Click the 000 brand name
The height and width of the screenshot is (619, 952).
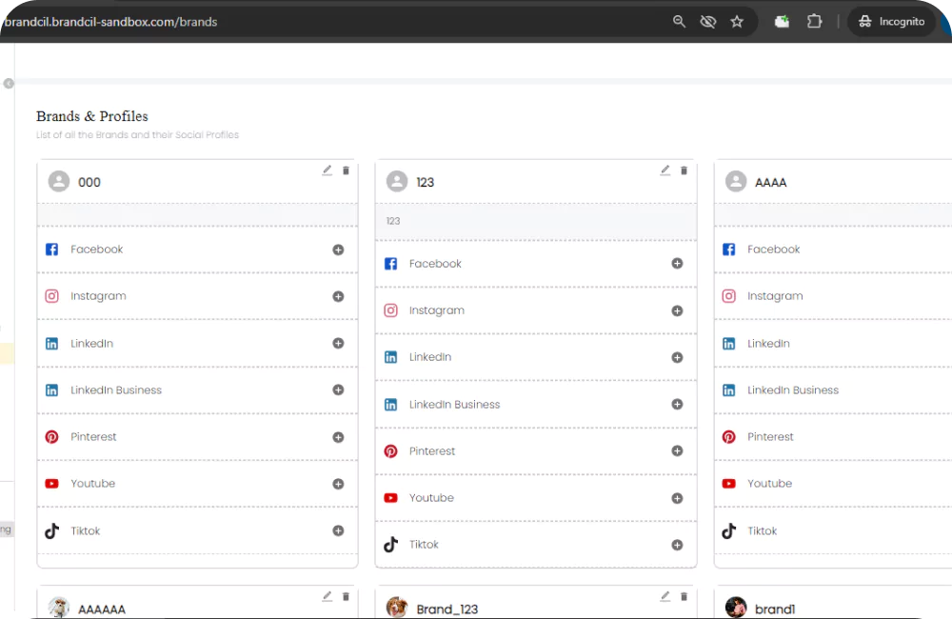[x=89, y=182]
